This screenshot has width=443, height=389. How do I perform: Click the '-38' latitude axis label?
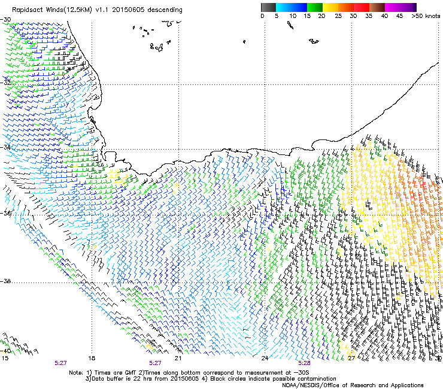tap(5, 281)
